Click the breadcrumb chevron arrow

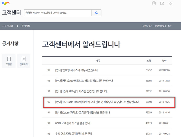tap(17, 26)
